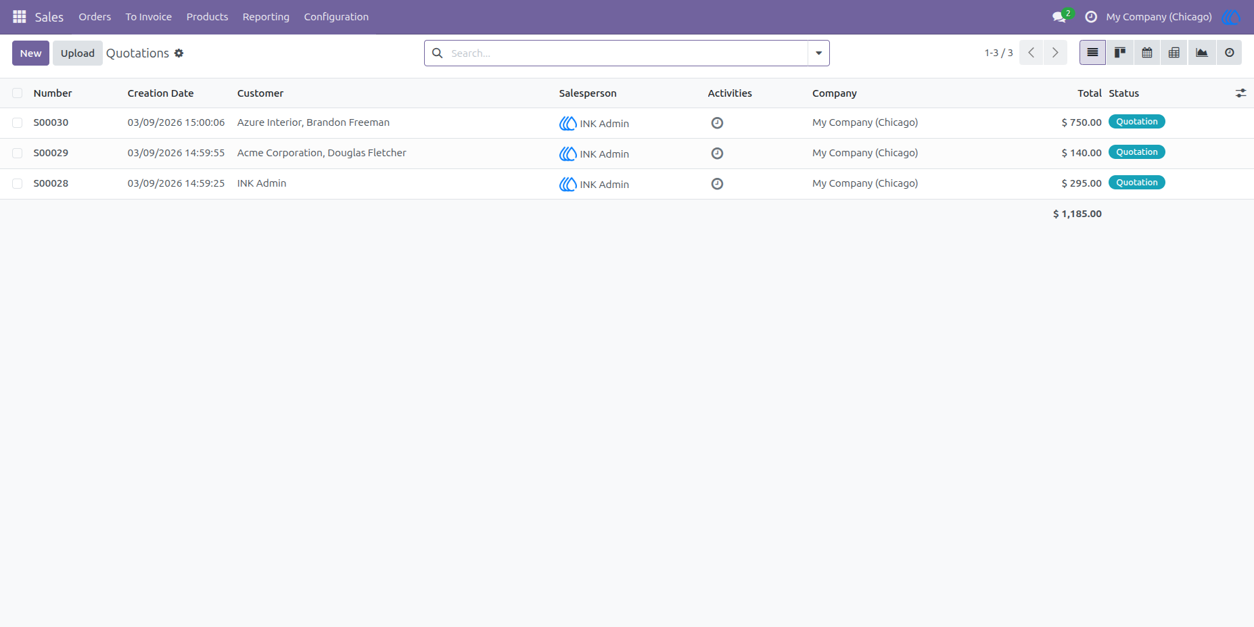Viewport: 1254px width, 627px height.
Task: Click the 1-3 / 3 pager counter
Action: pyautogui.click(x=998, y=53)
